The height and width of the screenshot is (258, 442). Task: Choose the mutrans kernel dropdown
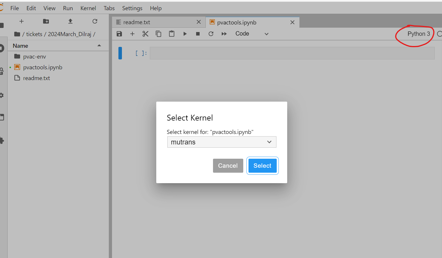[x=222, y=142]
